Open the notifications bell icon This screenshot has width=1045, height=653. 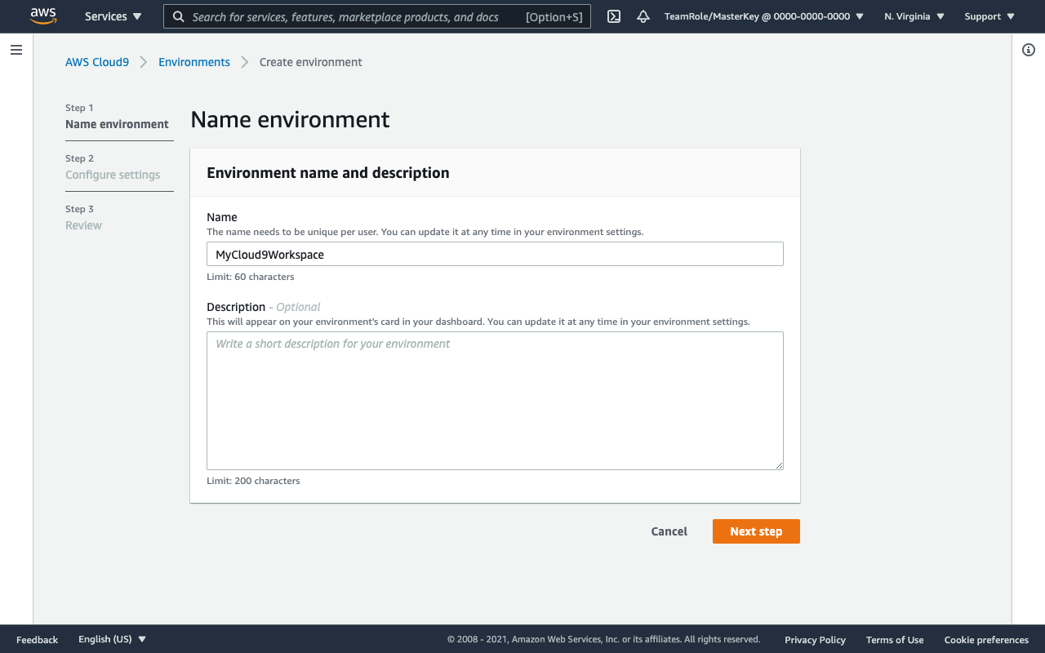click(643, 16)
